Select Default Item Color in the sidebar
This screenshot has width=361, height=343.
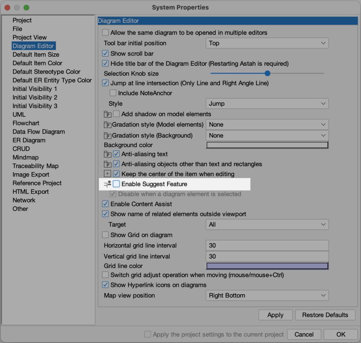(37, 63)
